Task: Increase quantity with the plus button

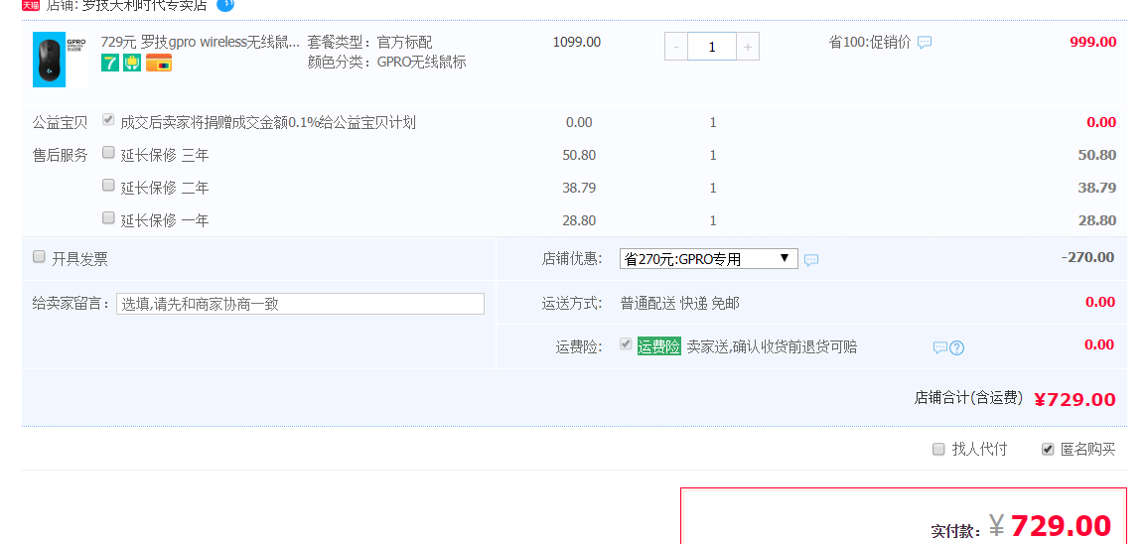Action: click(748, 47)
